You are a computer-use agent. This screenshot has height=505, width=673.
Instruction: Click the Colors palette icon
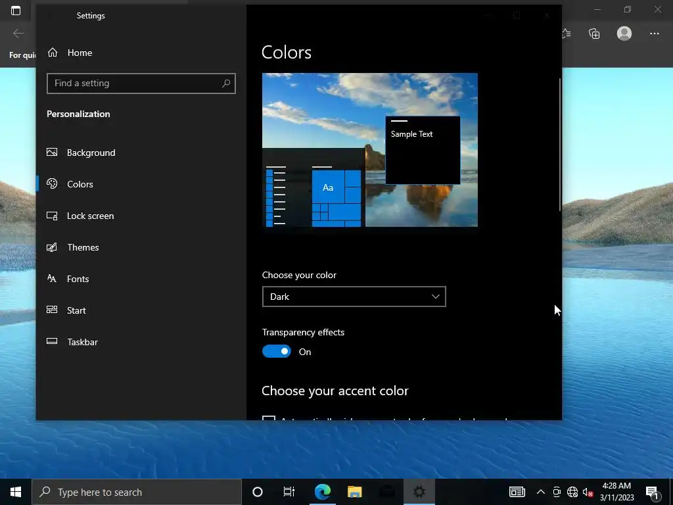click(x=52, y=184)
